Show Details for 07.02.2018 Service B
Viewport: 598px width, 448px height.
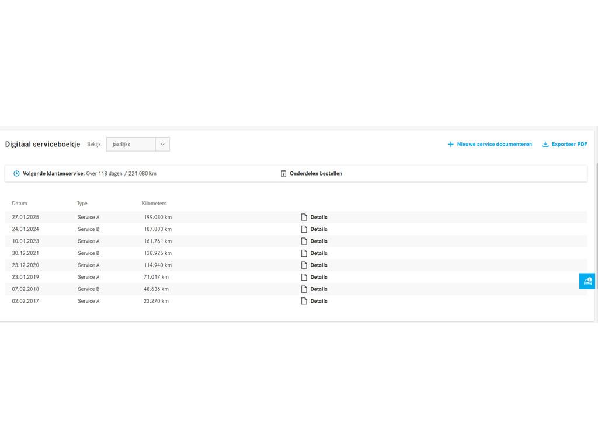[x=318, y=289]
